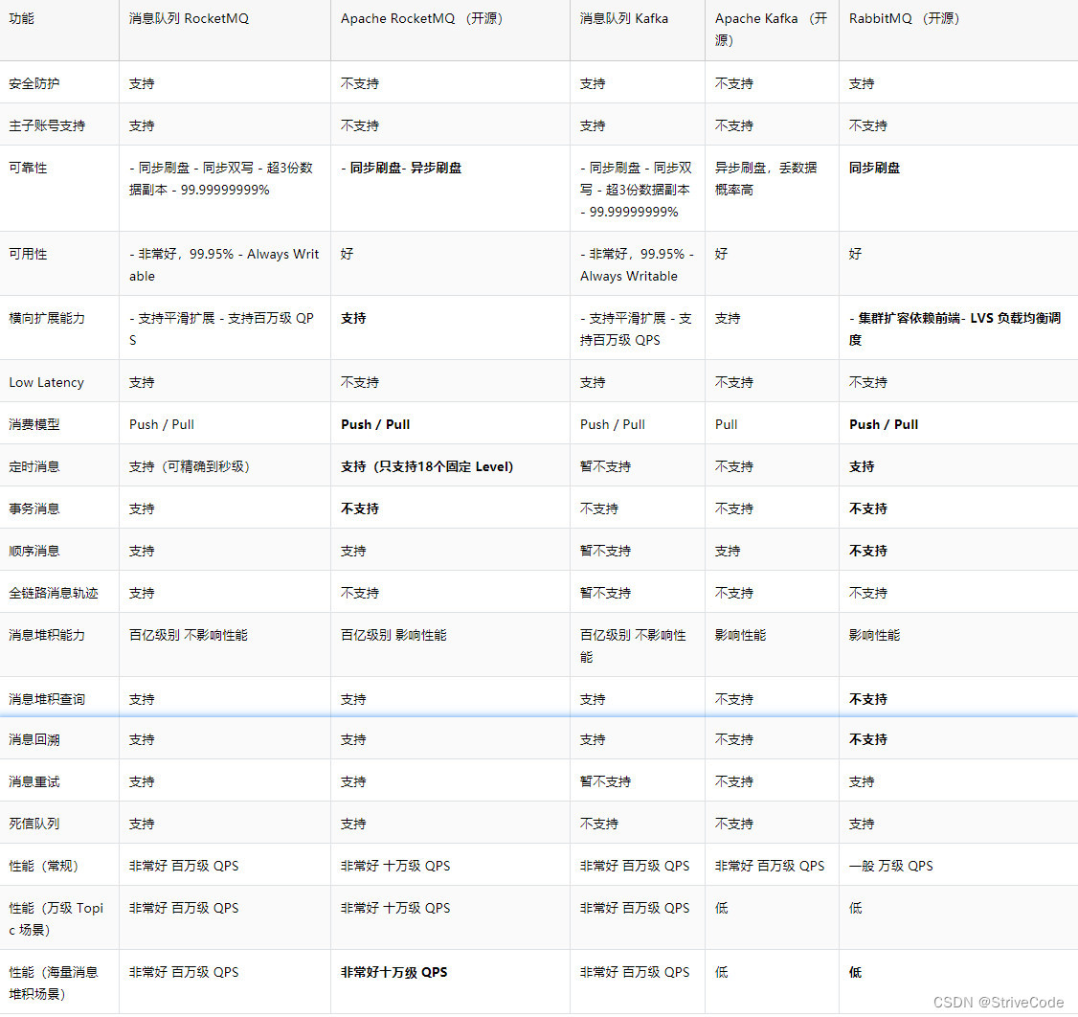Click RabbitMQ's bold '同步刷盘' cell
1078x1017 pixels.
pos(874,168)
